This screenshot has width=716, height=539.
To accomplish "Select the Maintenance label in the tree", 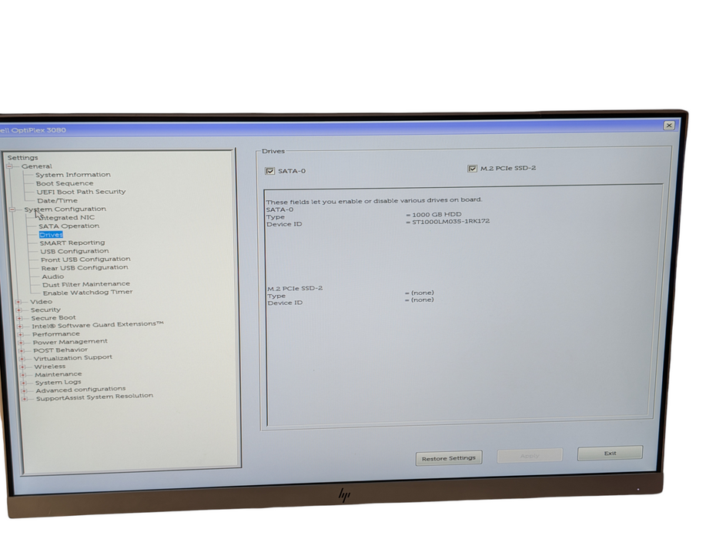I will (59, 374).
